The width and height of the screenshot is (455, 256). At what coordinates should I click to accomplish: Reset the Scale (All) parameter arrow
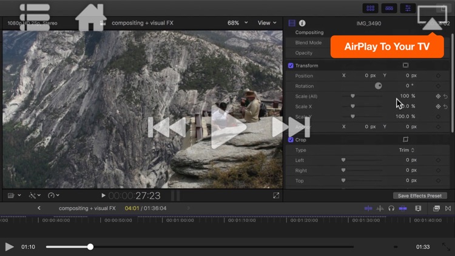tap(445, 96)
